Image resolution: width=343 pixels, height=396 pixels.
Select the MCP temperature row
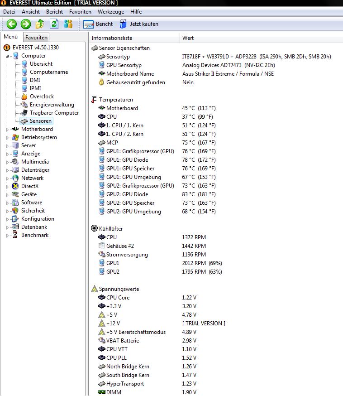(157, 143)
